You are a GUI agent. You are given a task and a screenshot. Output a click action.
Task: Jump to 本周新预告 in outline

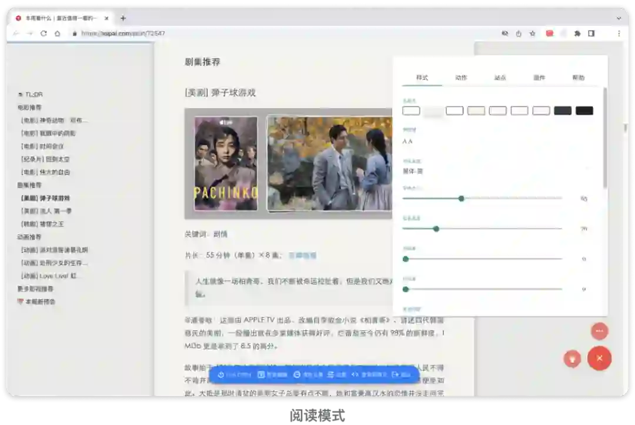[x=36, y=302]
